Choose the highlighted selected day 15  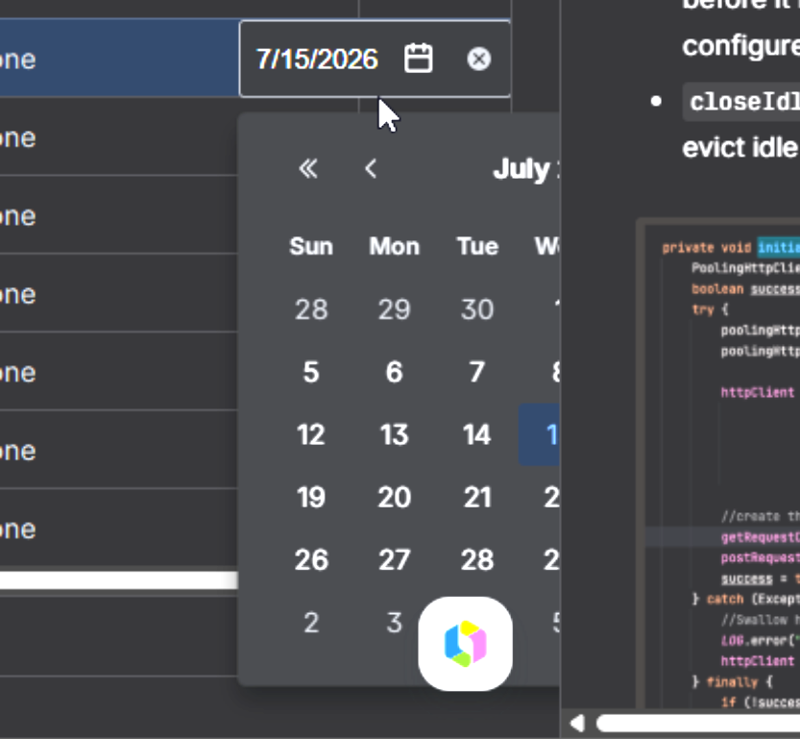pos(540,434)
